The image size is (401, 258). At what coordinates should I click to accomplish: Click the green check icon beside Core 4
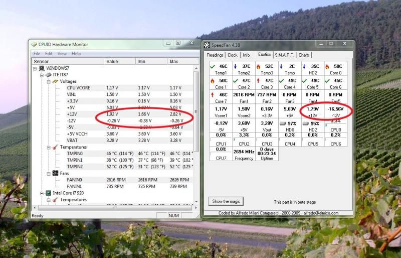pos(281,81)
